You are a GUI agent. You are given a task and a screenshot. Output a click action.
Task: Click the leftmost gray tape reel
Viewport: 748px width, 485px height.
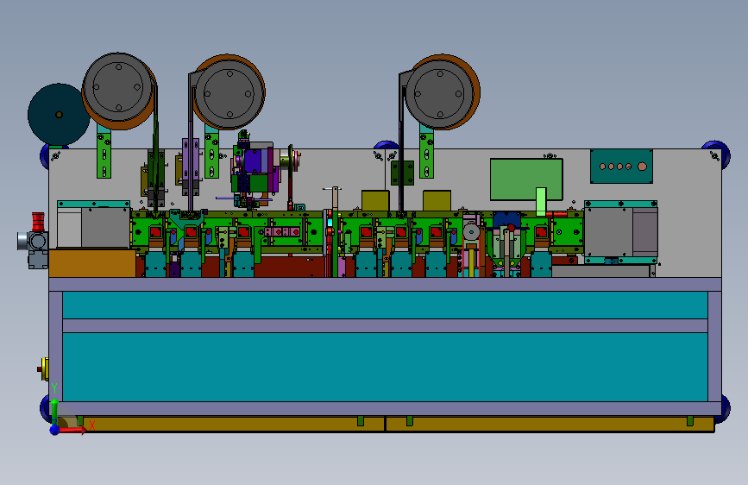[x=118, y=88]
